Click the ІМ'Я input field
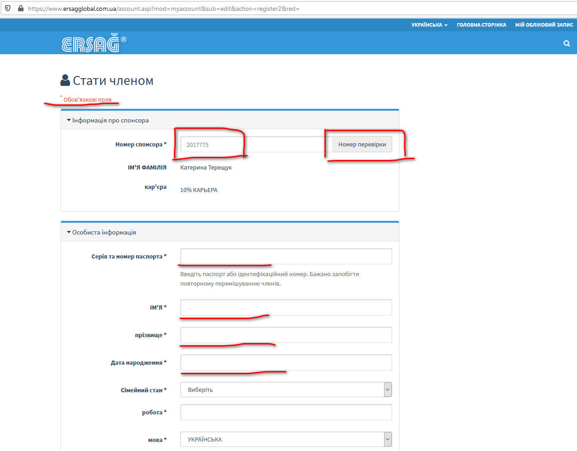 (x=286, y=307)
